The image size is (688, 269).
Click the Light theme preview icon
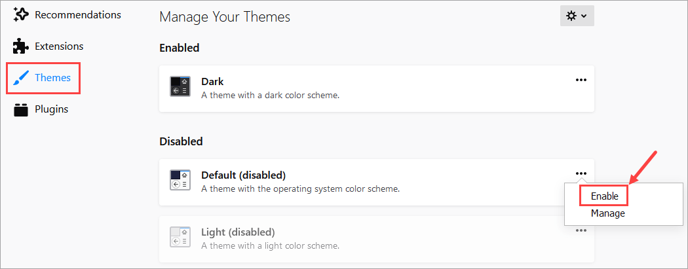point(180,237)
